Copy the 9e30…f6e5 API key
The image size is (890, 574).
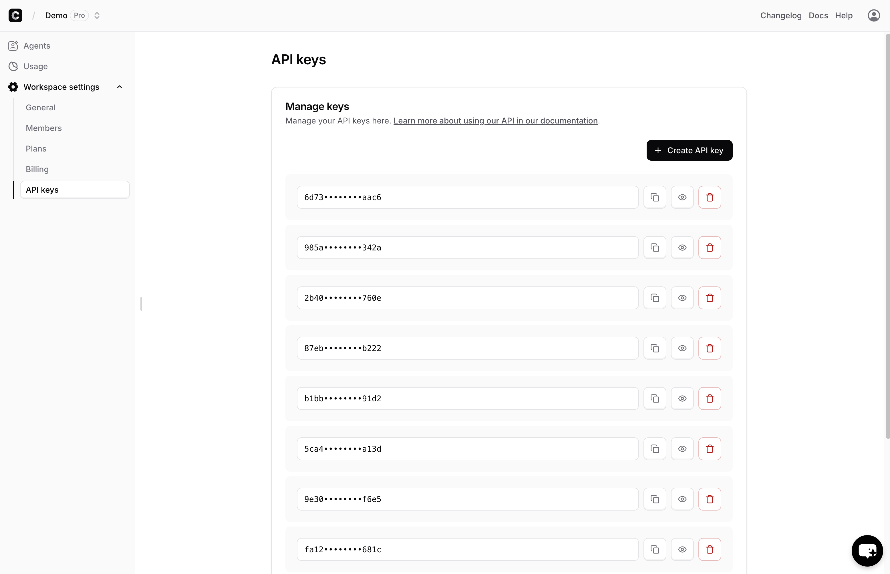coord(655,499)
